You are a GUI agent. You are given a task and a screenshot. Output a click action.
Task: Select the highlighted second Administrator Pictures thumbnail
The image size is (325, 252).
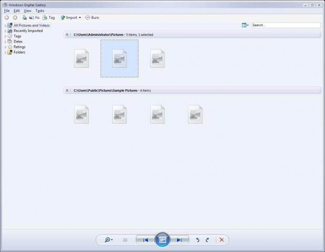120,58
